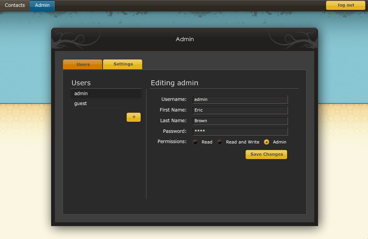Open the Settings tab
The image size is (368, 239).
[123, 64]
